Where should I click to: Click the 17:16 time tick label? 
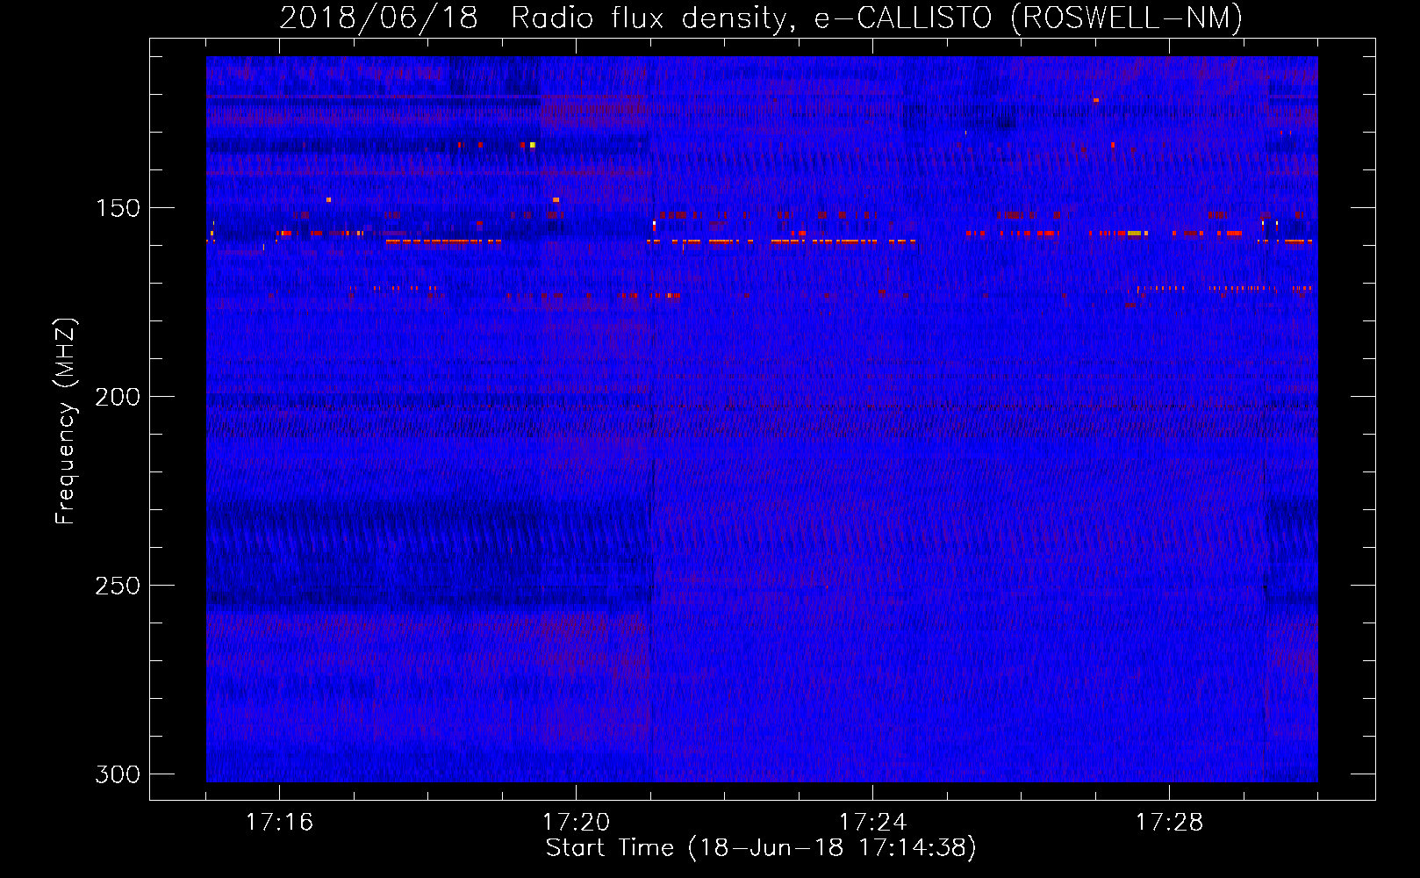pos(279,823)
